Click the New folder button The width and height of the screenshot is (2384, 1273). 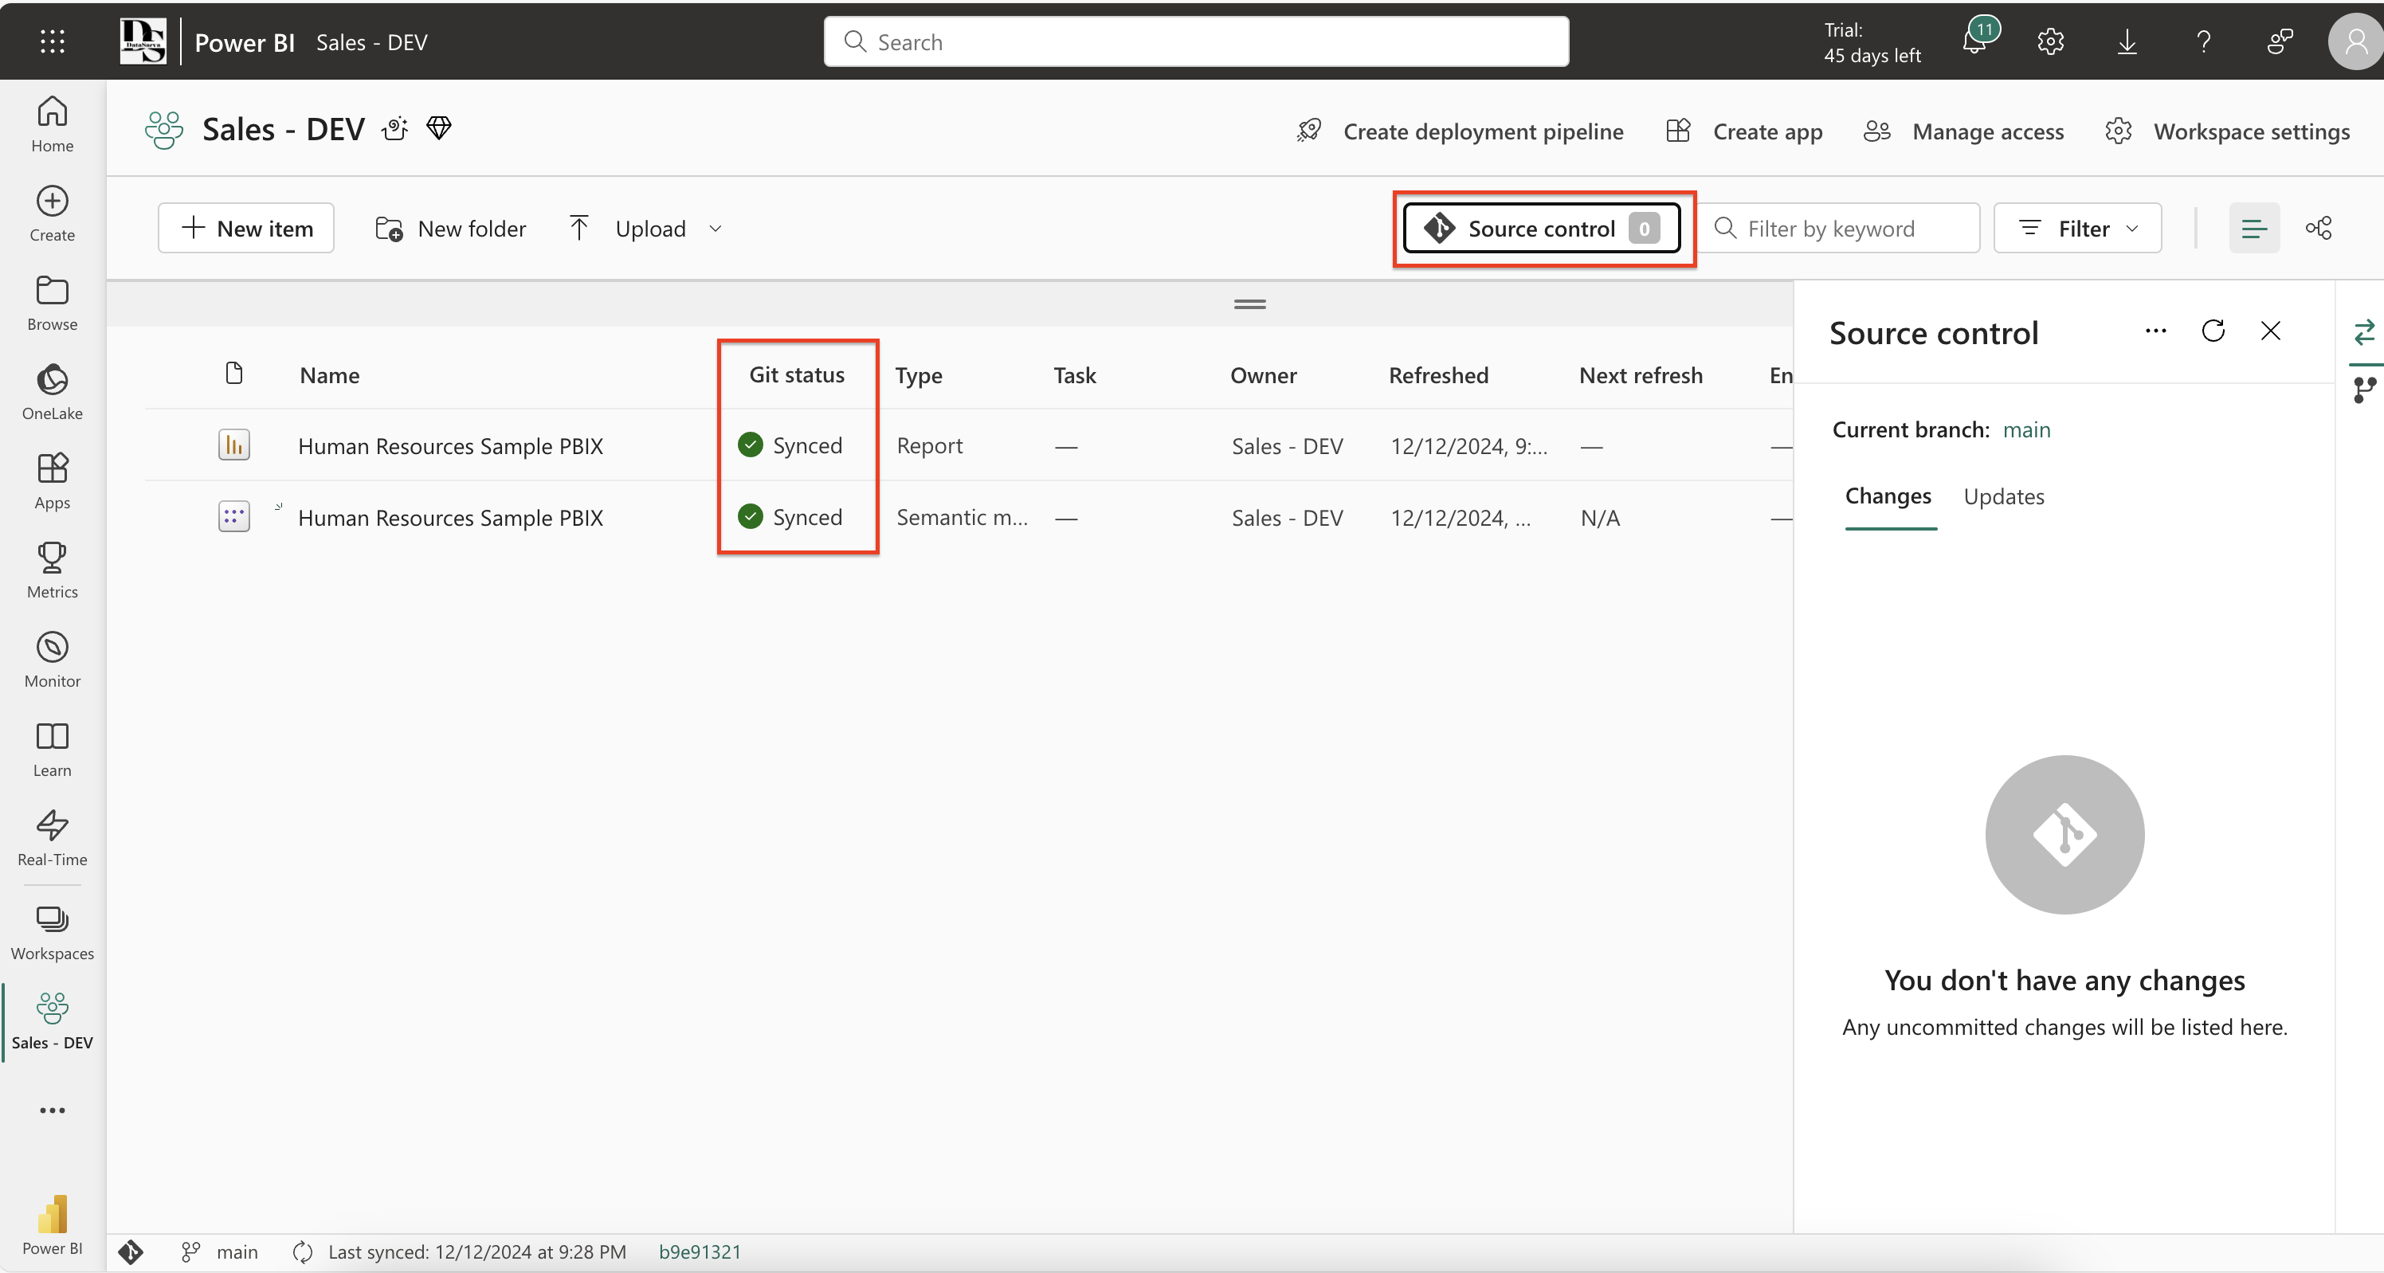pyautogui.click(x=451, y=228)
